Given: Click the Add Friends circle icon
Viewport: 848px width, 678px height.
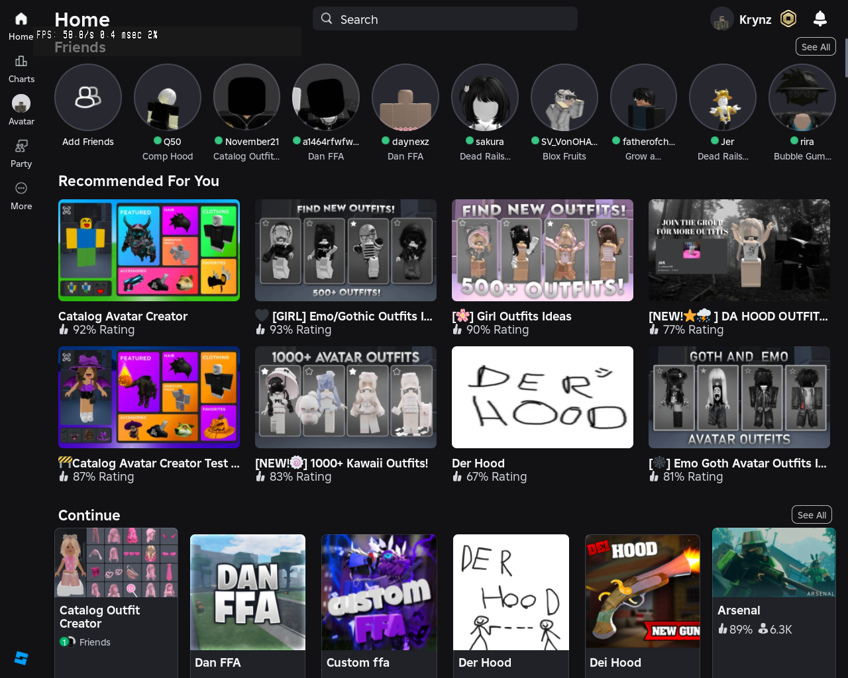Looking at the screenshot, I should point(88,97).
